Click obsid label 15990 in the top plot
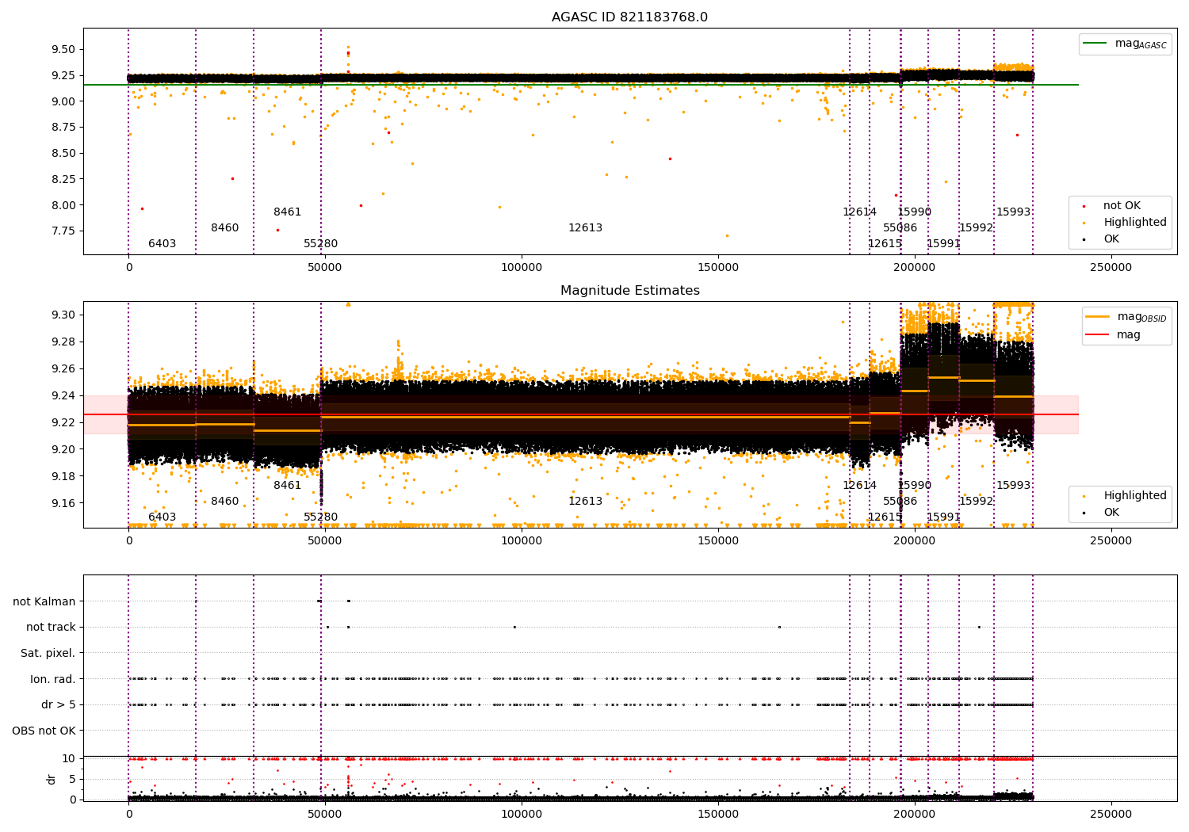This screenshot has width=1189, height=832. pos(915,212)
